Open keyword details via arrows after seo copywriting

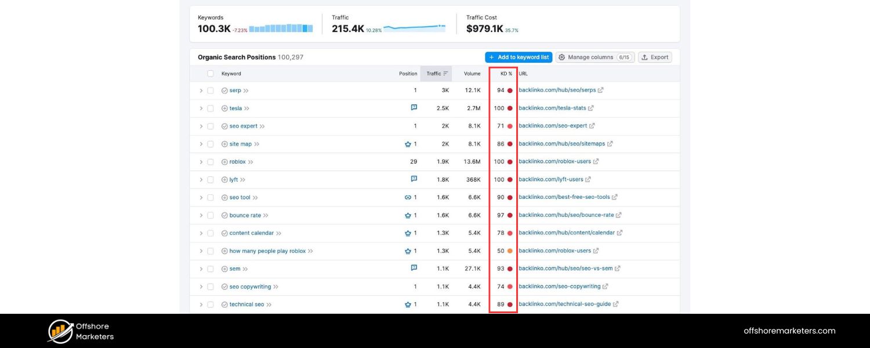[x=277, y=287]
